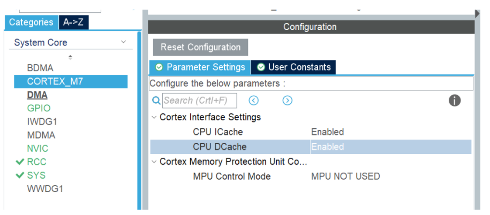
Task: Go to next search result arrow
Action: (288, 101)
